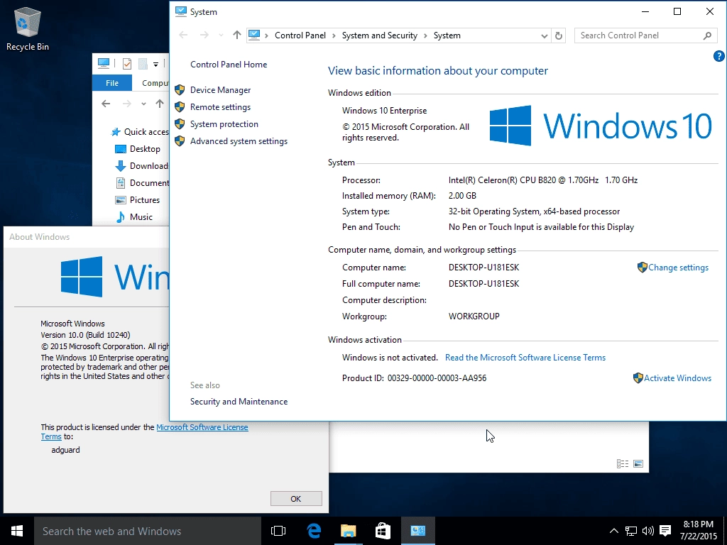Show hidden tray icons chevron
This screenshot has width=727, height=545.
613,531
